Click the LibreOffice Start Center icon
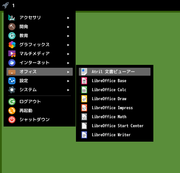 (x=84, y=126)
